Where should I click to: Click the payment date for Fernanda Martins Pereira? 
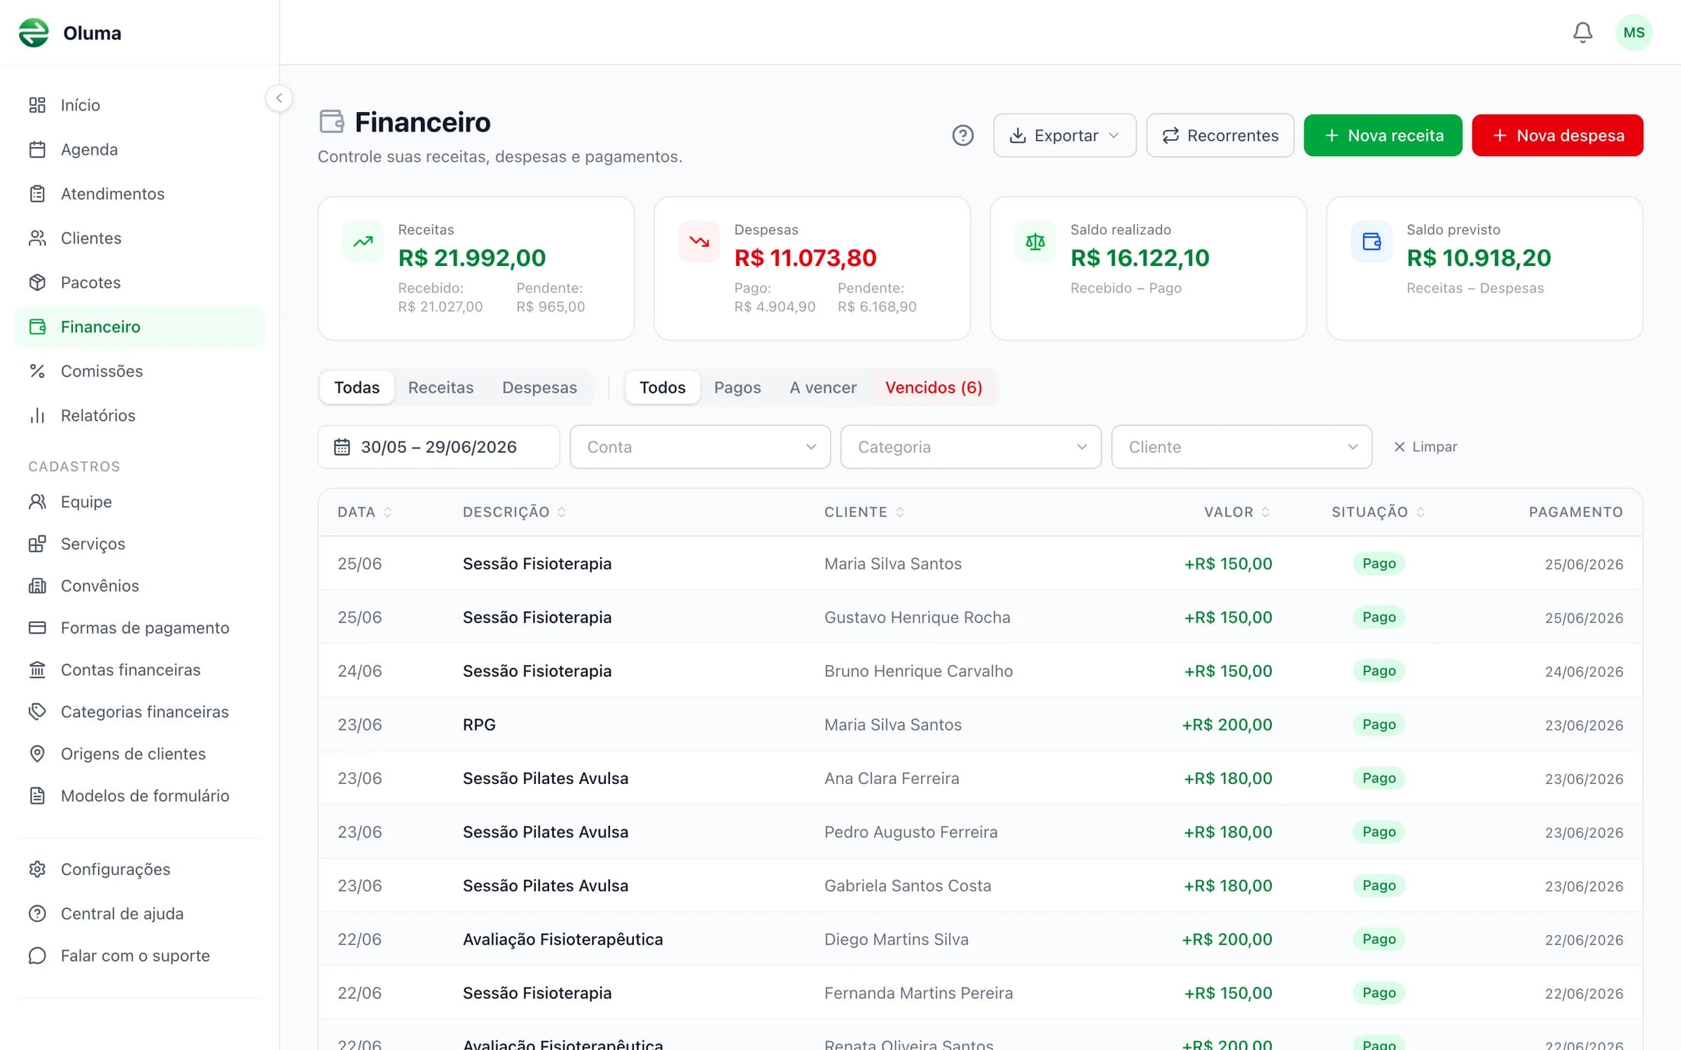click(x=1584, y=993)
